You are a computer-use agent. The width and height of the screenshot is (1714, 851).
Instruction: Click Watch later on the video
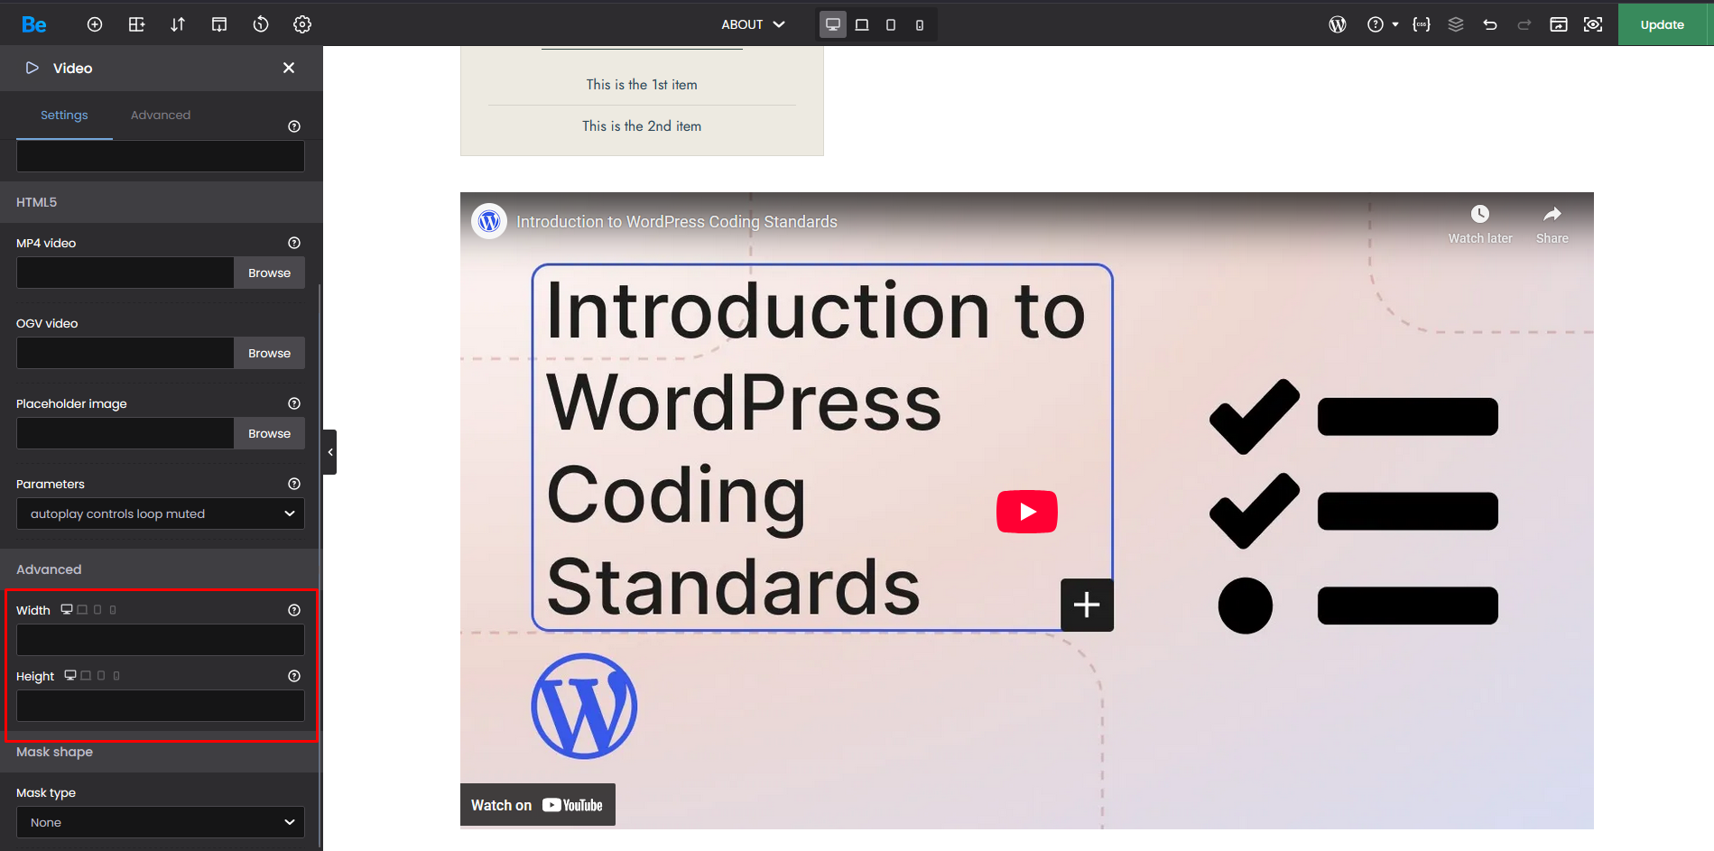pyautogui.click(x=1480, y=224)
